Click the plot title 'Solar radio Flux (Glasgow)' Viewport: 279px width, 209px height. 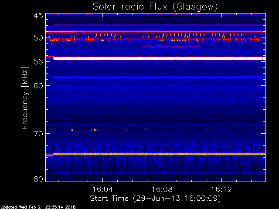tap(155, 6)
